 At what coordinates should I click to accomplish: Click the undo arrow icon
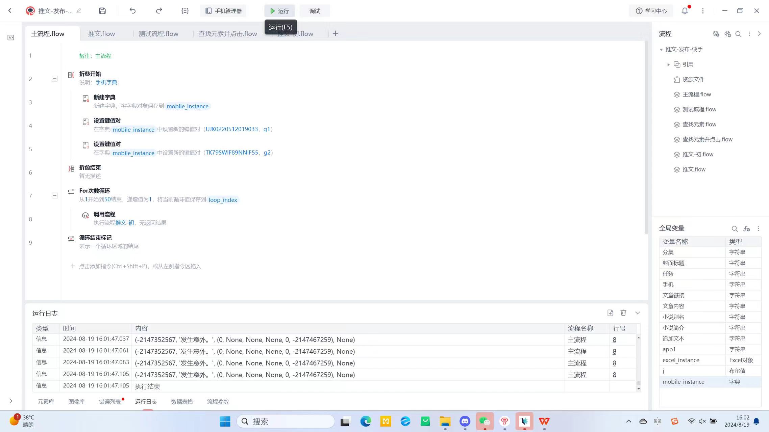click(132, 11)
